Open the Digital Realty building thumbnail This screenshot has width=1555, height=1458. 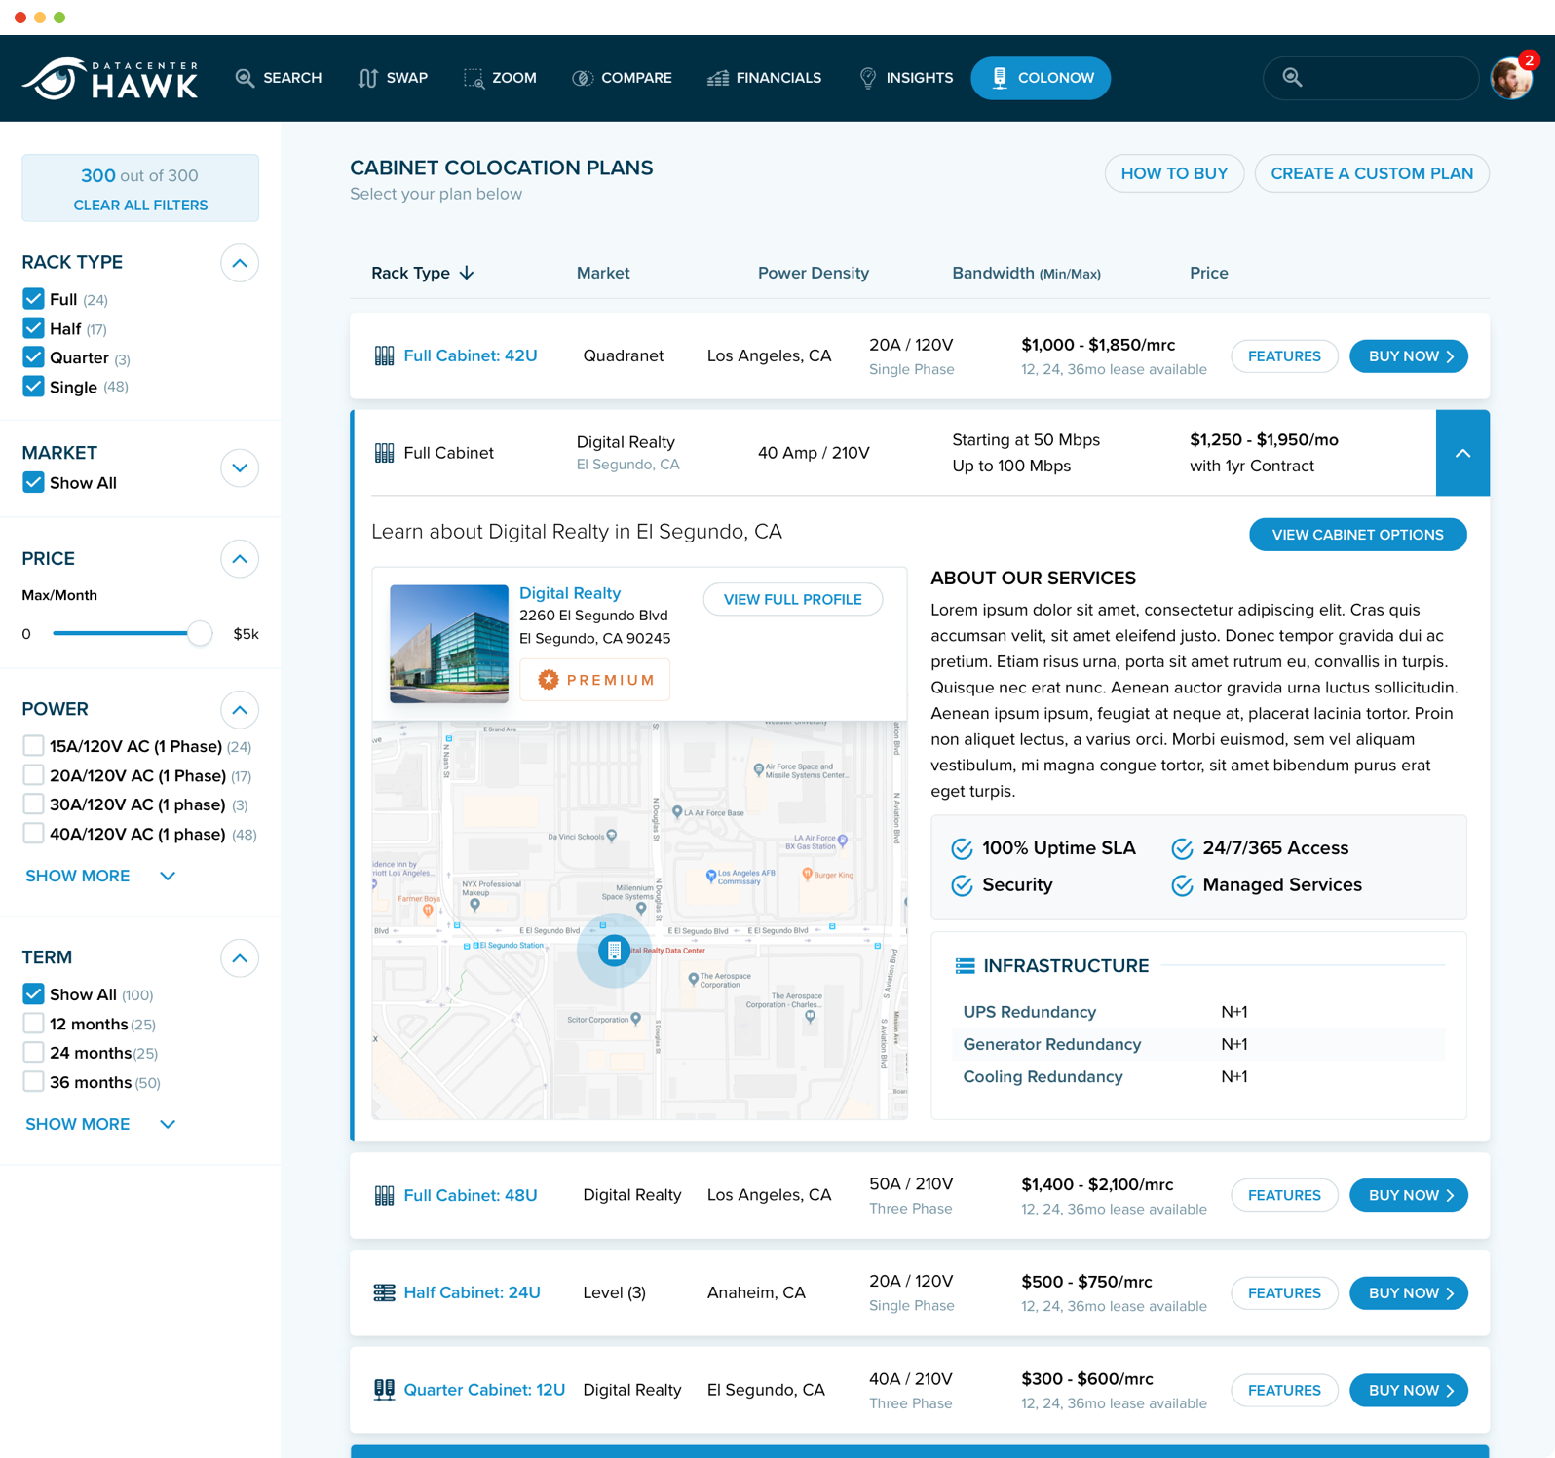[449, 644]
